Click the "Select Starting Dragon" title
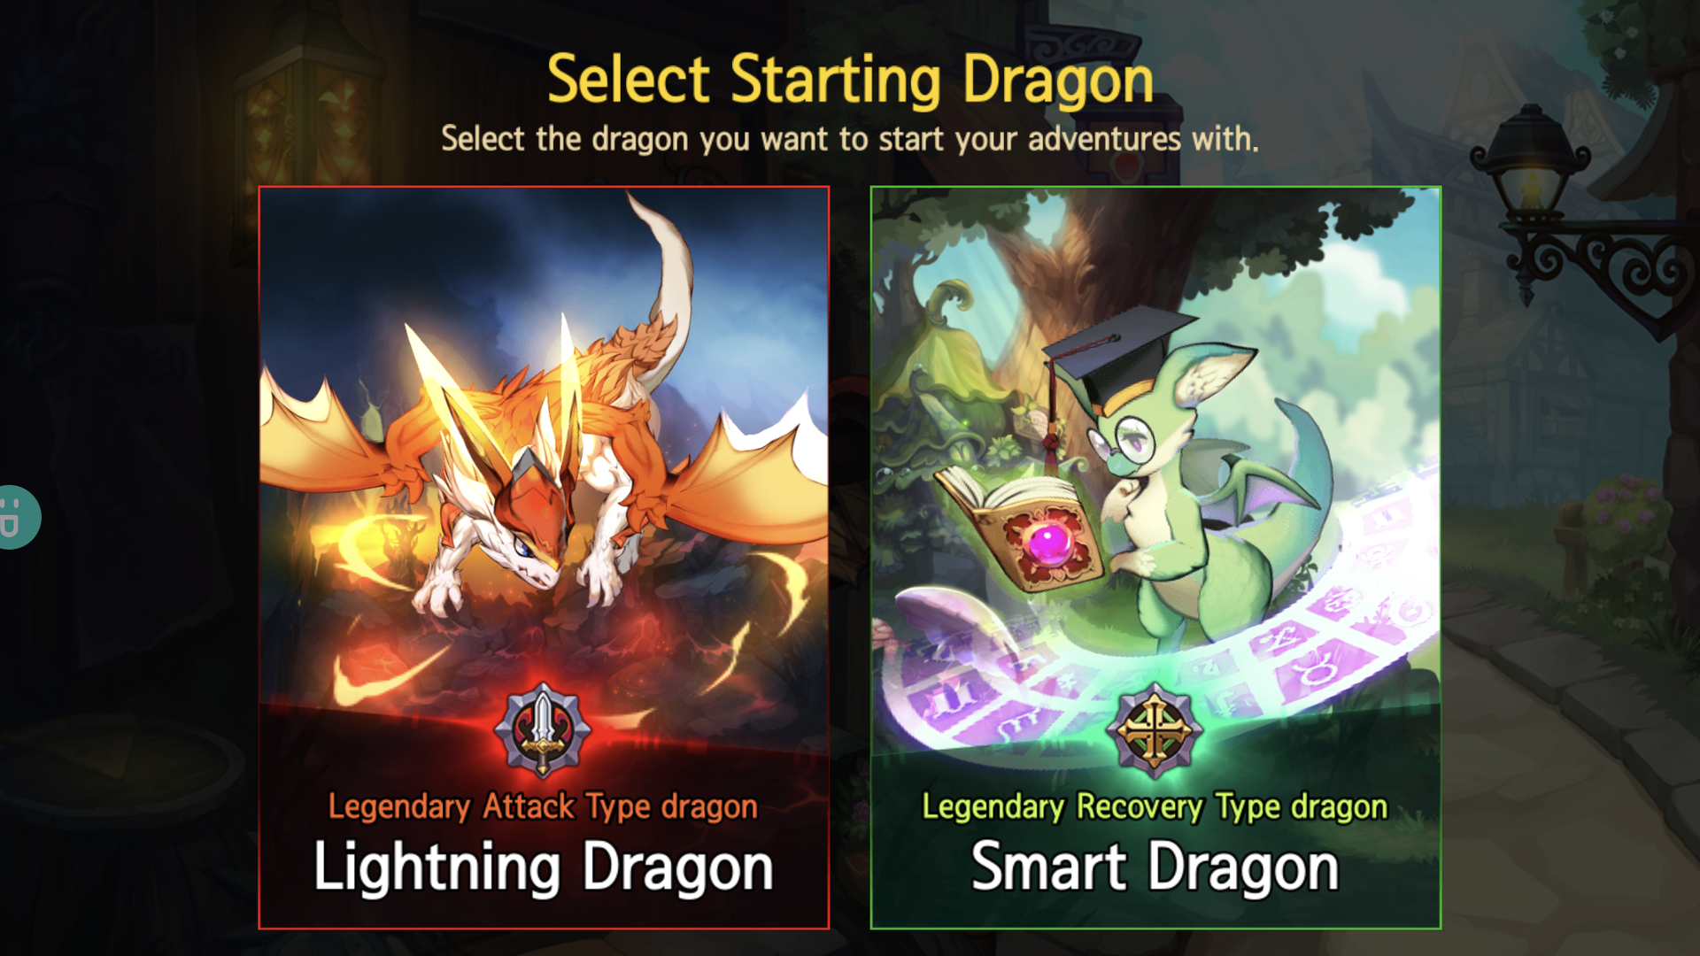This screenshot has width=1700, height=956. (850, 80)
